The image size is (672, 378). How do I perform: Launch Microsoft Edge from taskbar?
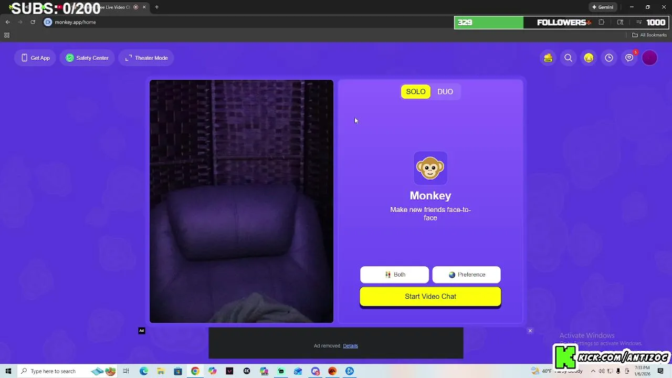click(143, 371)
